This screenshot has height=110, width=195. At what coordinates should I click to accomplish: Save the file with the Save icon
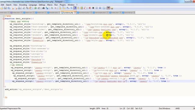point(5,8)
